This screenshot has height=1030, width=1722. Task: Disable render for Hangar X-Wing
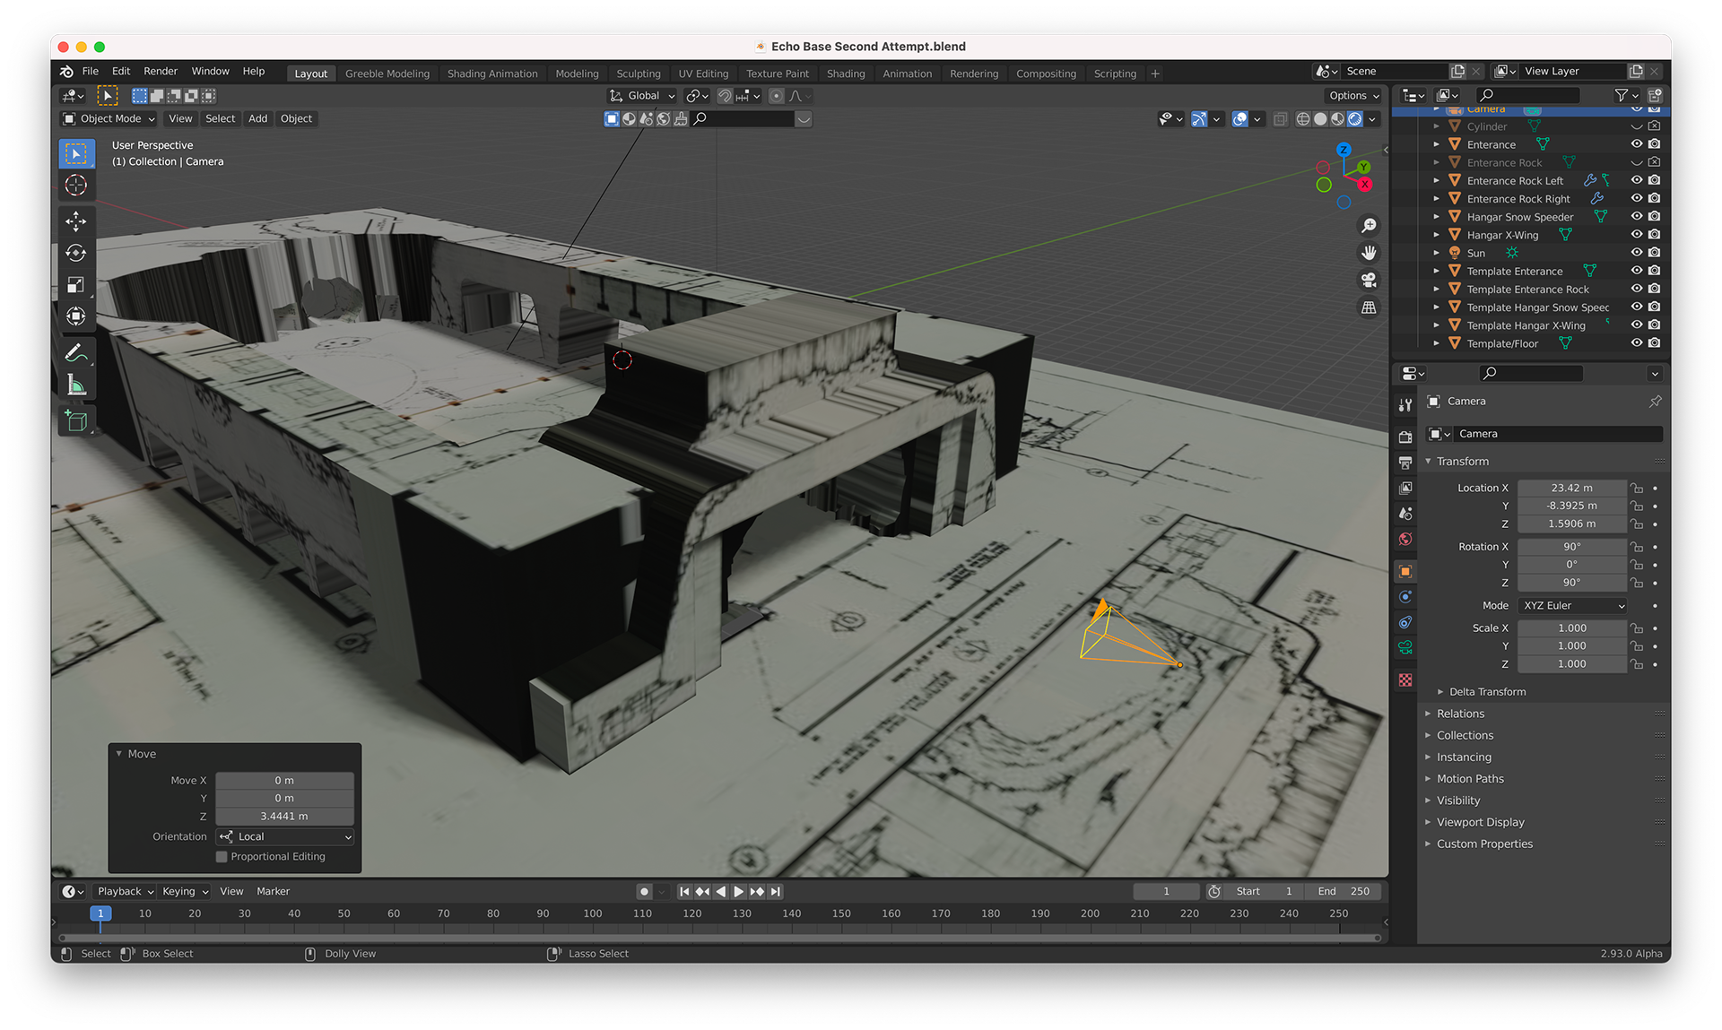(1655, 235)
